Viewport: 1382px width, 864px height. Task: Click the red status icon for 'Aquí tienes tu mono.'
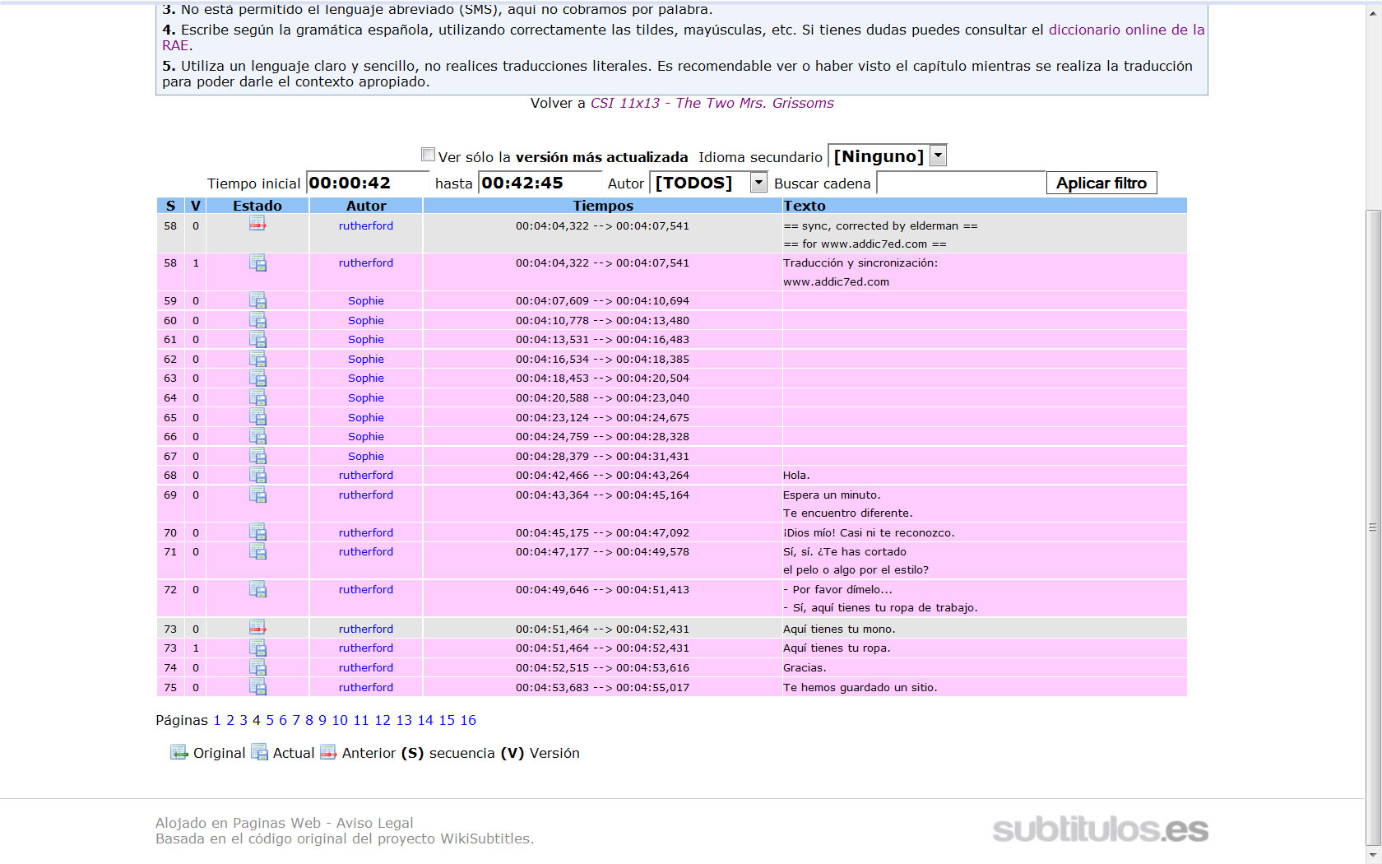tap(257, 628)
